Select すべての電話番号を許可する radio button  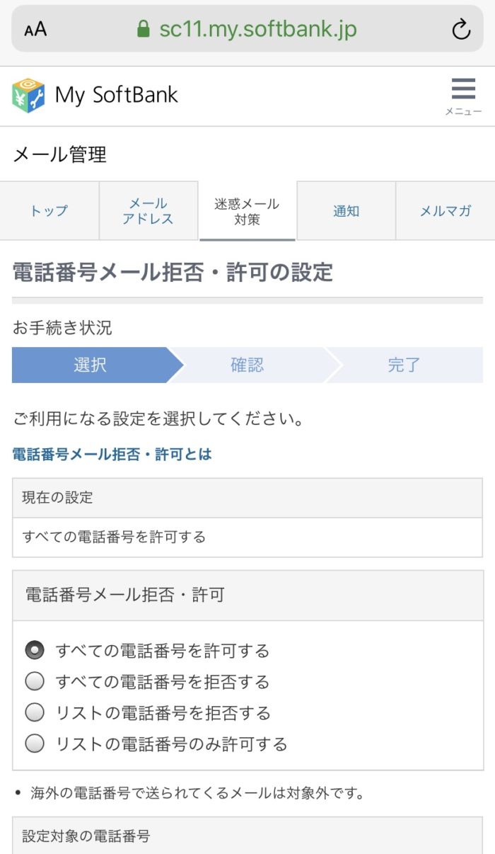(35, 650)
